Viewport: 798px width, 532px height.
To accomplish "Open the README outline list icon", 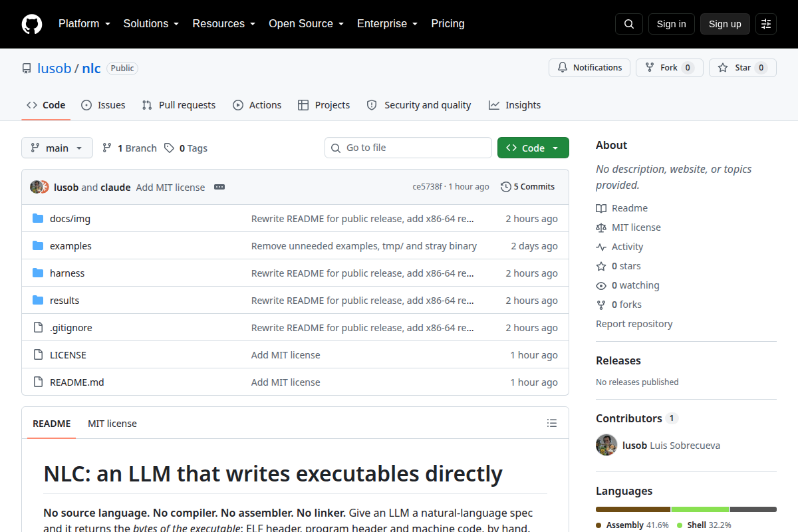I will 551,423.
